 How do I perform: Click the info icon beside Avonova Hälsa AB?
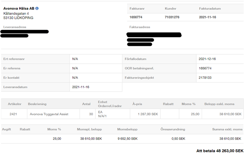point(37,8)
